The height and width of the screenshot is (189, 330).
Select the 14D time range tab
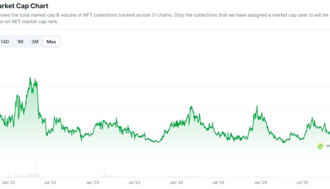coord(5,42)
